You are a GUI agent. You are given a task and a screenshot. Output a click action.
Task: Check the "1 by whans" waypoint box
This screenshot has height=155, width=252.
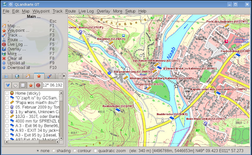[7, 112]
